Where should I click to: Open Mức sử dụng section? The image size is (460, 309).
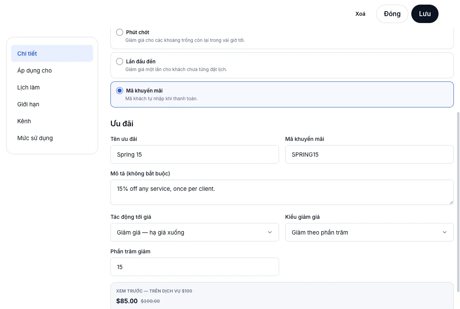(x=52, y=138)
